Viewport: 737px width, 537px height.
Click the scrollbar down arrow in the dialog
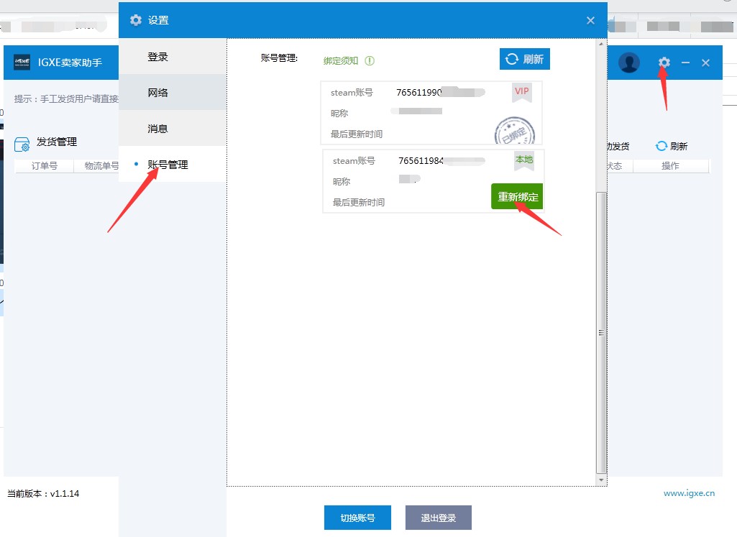point(600,479)
